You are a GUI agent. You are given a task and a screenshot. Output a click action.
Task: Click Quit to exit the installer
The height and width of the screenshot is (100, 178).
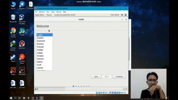(x=96, y=77)
